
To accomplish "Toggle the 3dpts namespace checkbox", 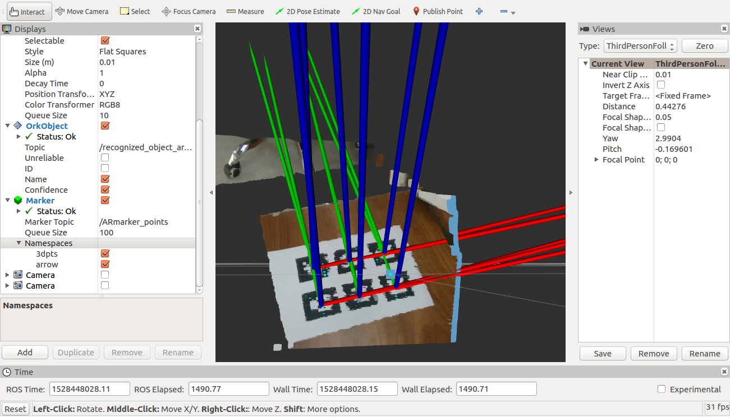I will [x=105, y=253].
